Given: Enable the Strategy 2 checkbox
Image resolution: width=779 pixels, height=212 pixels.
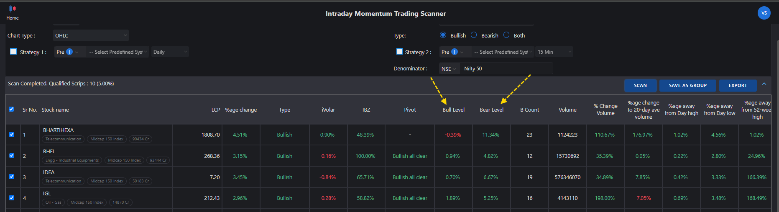Looking at the screenshot, I should 399,52.
